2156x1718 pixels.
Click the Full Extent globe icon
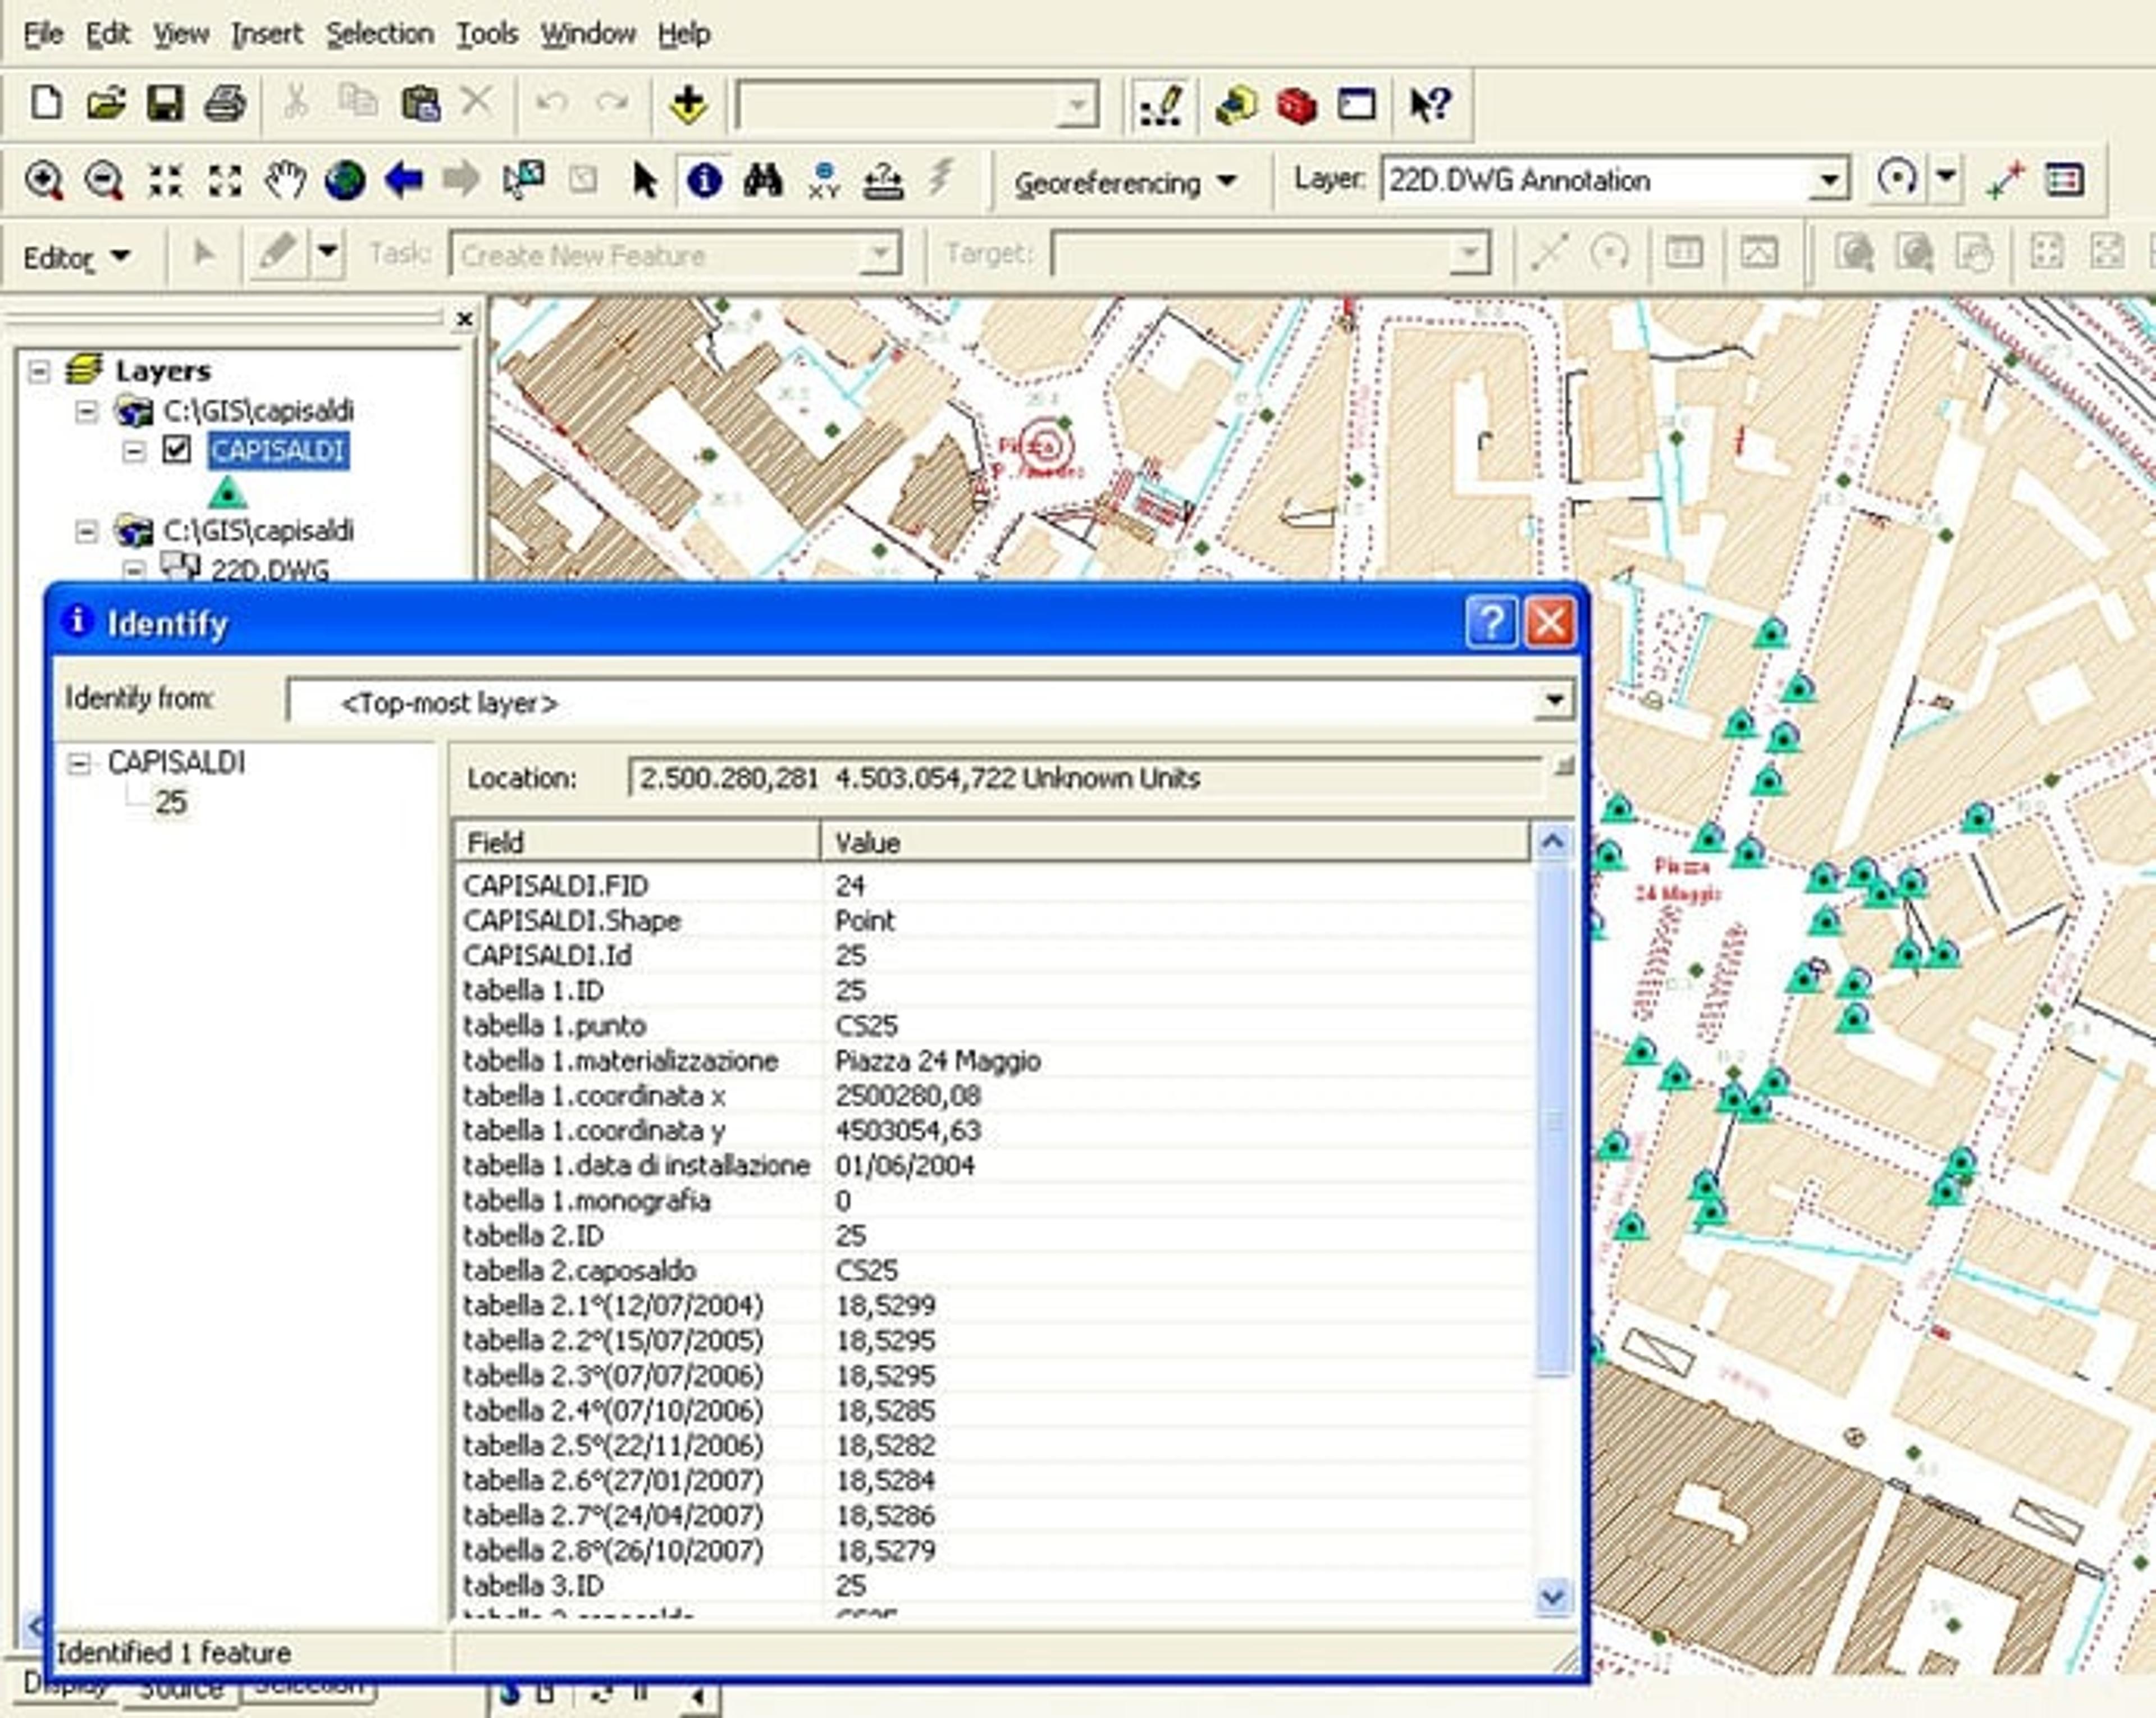pos(345,181)
